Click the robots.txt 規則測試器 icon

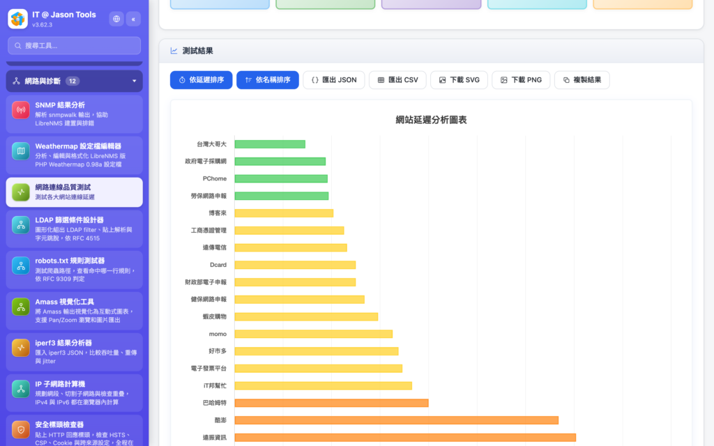[x=21, y=266]
